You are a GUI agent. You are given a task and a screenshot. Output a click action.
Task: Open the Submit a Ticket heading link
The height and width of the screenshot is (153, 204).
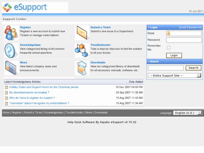100,27
